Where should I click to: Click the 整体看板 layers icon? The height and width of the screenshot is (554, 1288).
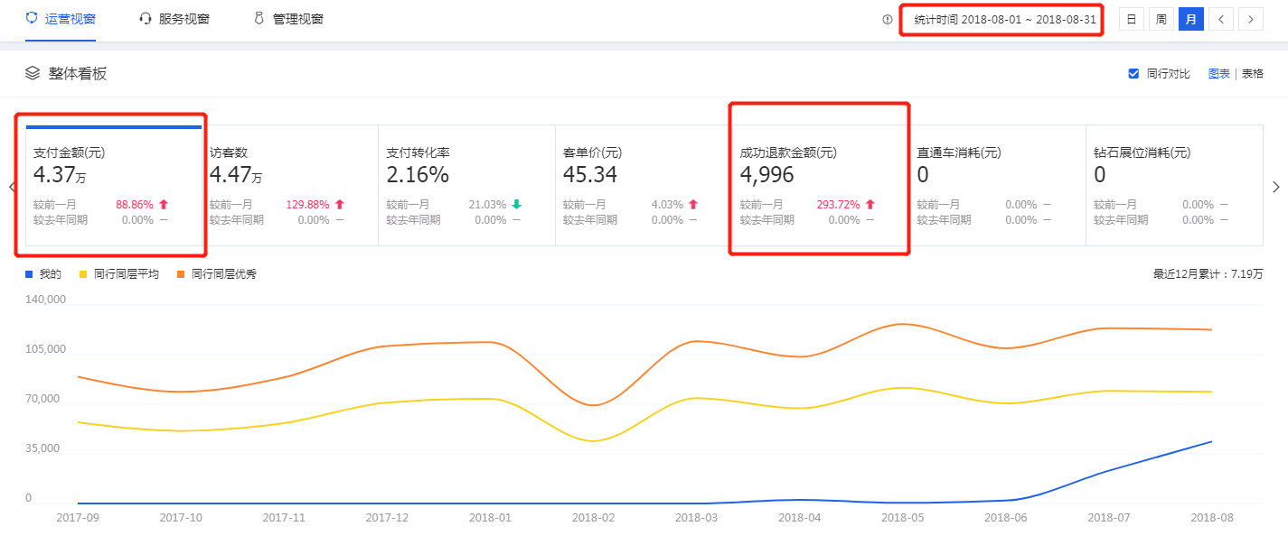click(x=33, y=73)
